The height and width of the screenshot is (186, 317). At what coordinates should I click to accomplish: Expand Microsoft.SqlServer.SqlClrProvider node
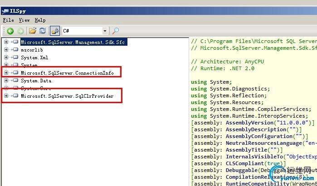tap(6, 95)
